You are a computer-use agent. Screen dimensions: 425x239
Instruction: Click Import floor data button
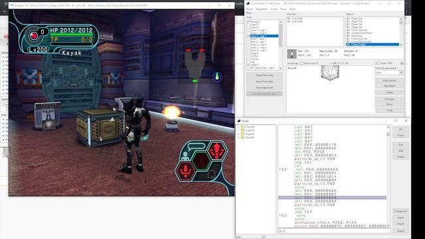coord(264,81)
